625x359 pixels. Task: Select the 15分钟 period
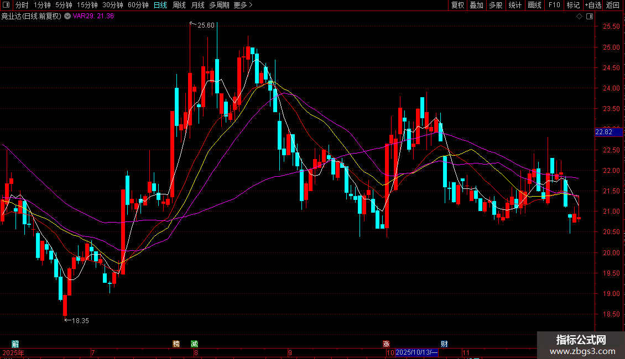coord(87,5)
